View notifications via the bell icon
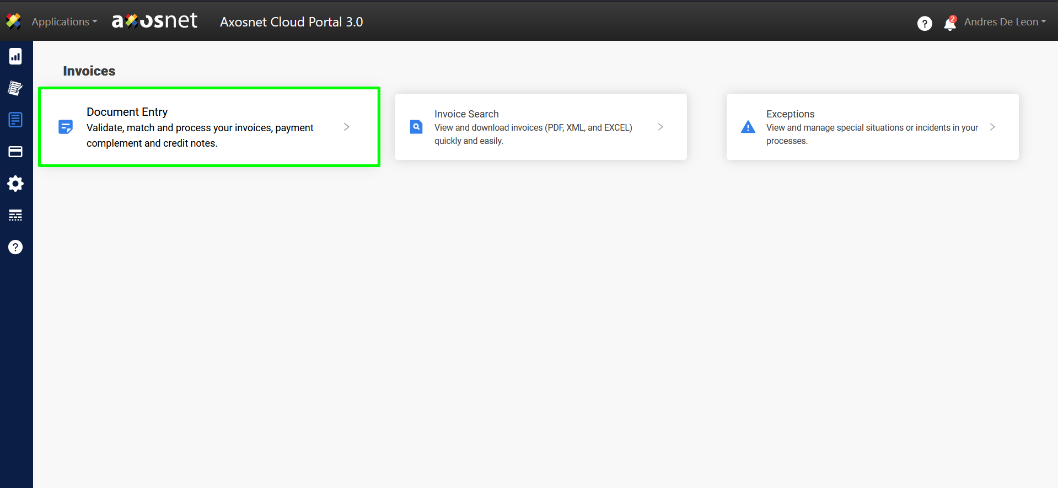 tap(949, 24)
